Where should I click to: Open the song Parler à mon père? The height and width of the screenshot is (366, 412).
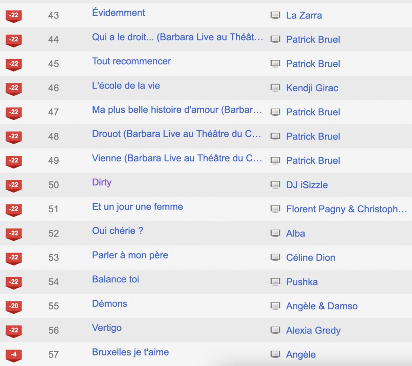130,255
